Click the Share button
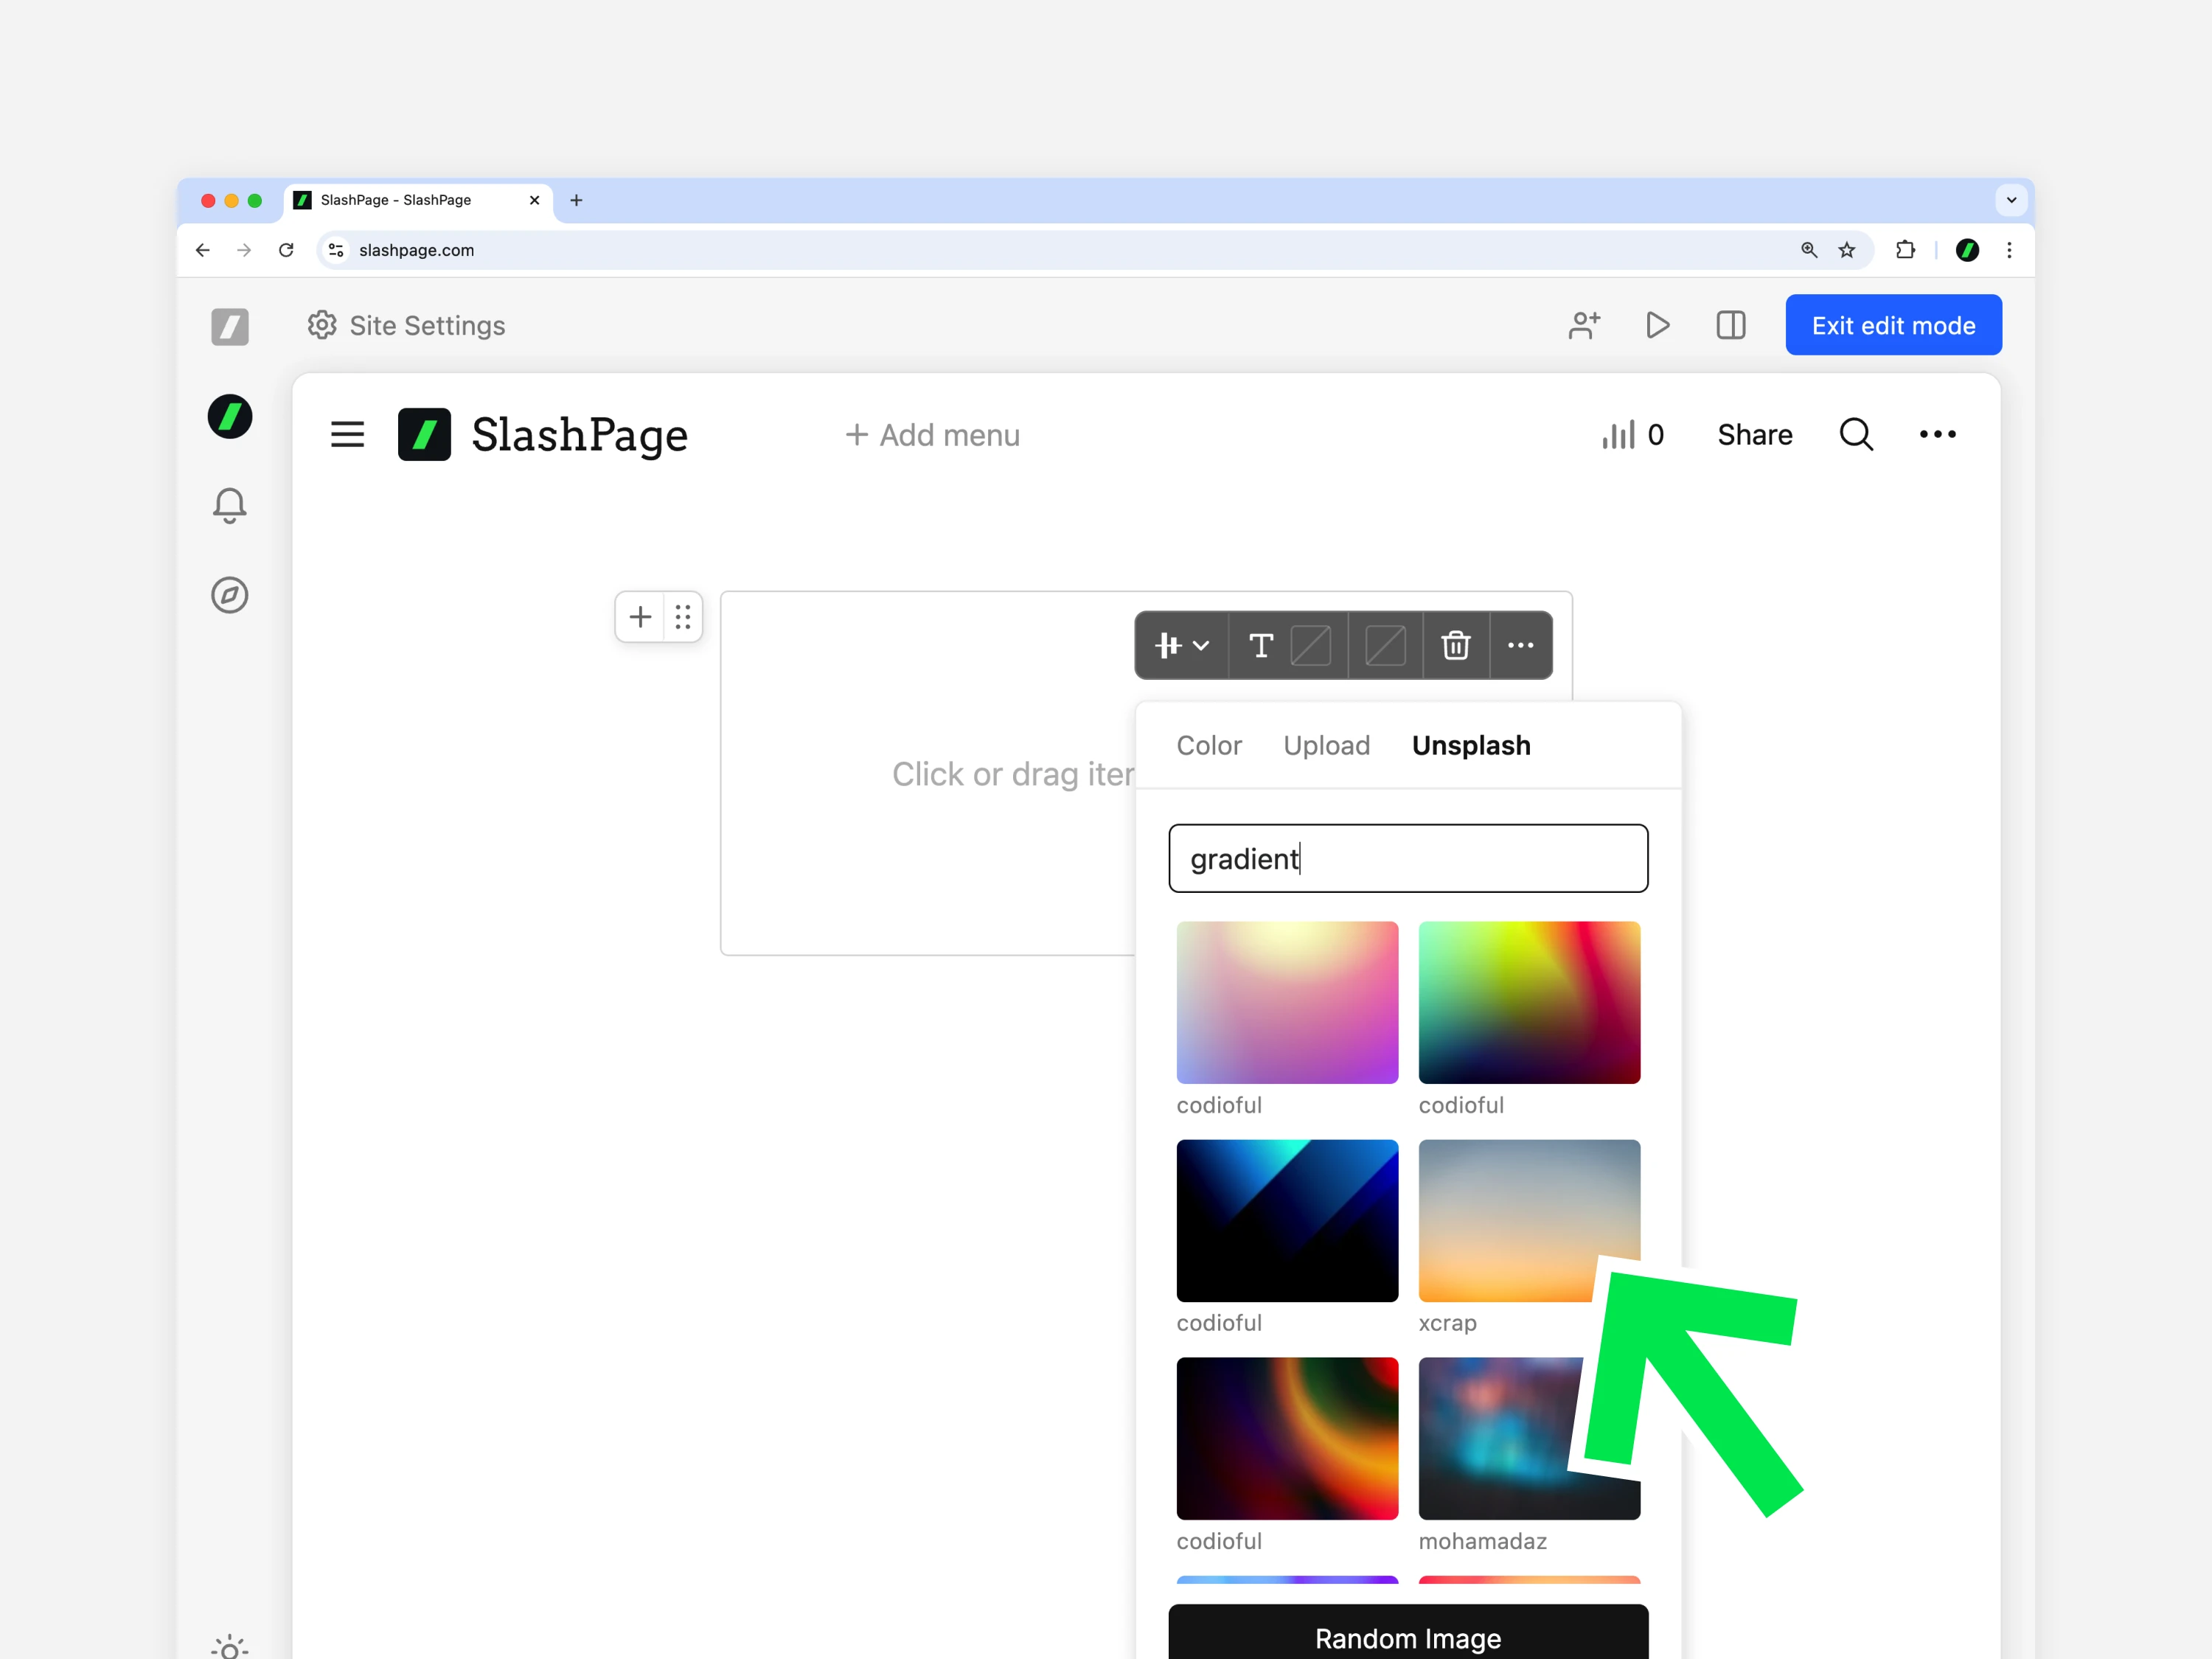 1755,434
